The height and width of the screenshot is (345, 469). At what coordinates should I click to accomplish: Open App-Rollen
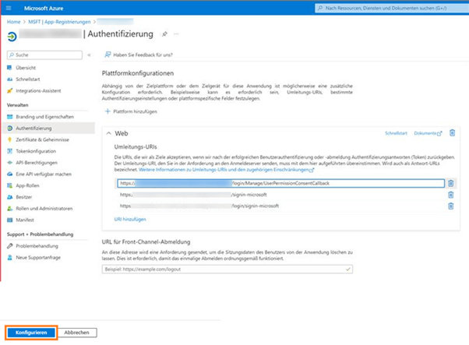click(27, 185)
